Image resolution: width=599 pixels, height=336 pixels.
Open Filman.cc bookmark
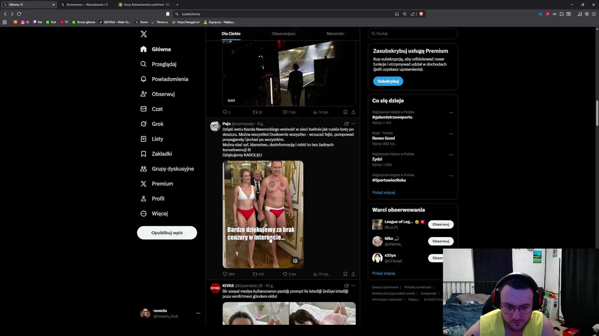coord(160,22)
